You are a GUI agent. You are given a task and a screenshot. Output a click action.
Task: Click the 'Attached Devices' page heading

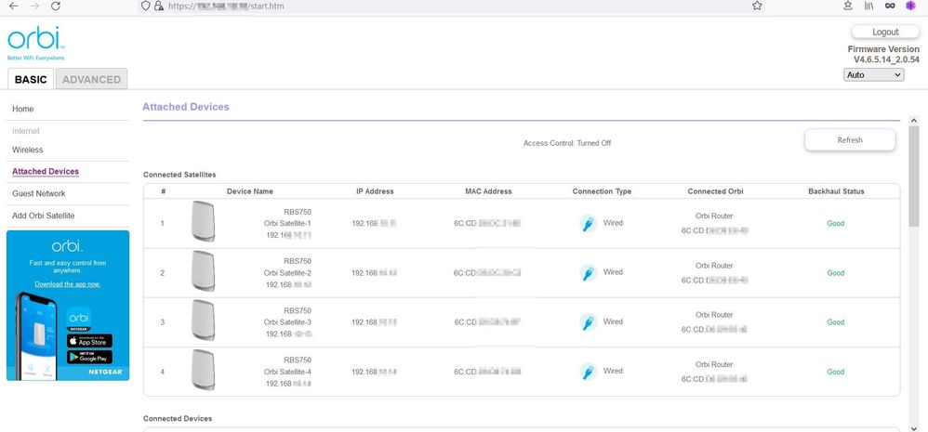[x=186, y=107]
